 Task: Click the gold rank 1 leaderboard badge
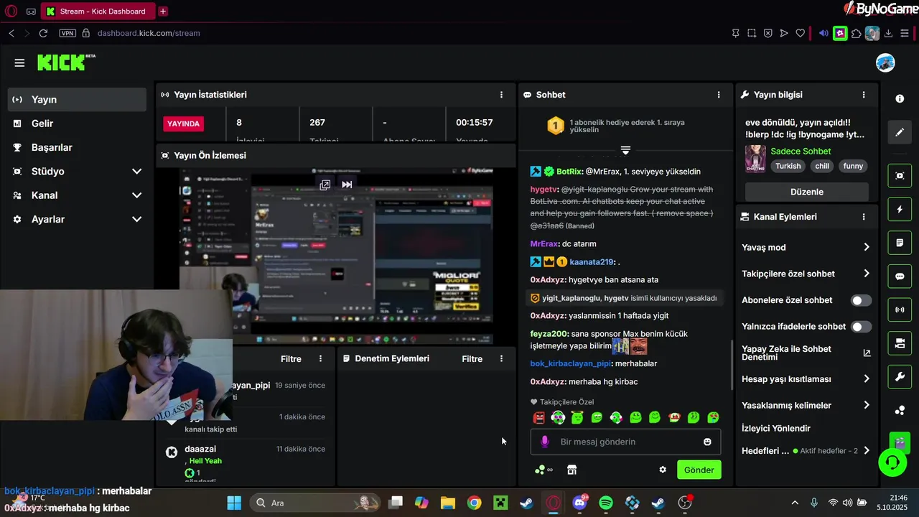(x=555, y=126)
